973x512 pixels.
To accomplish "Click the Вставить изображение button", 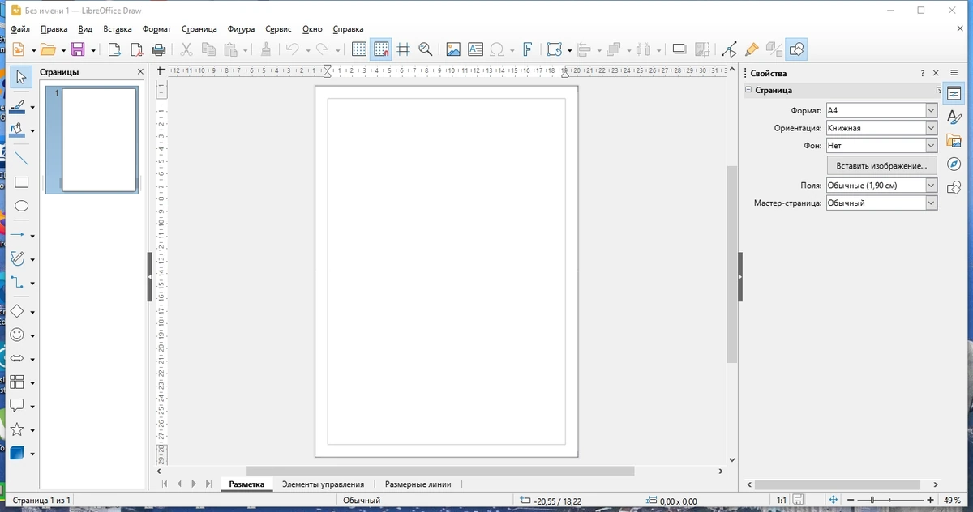I will click(881, 165).
